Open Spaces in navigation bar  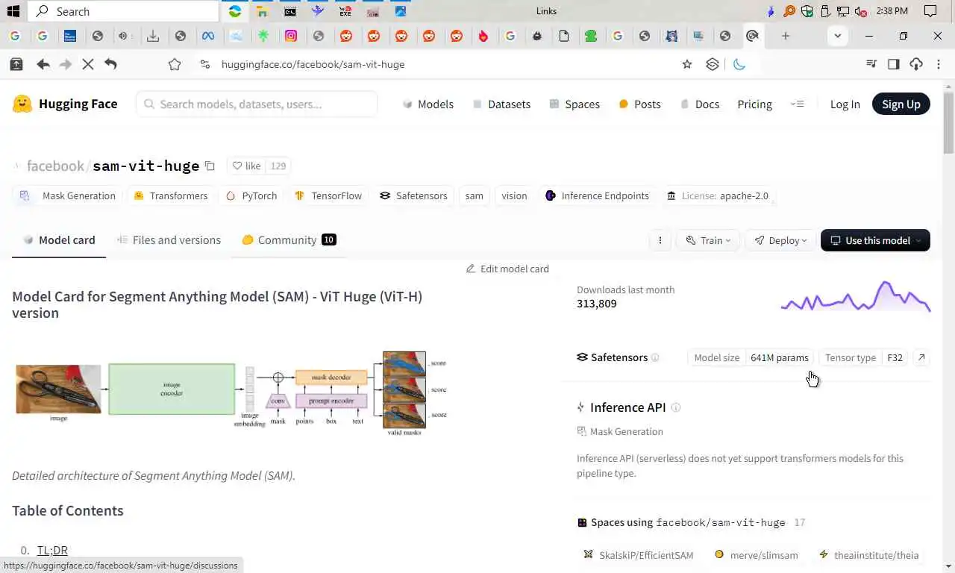[x=574, y=104]
